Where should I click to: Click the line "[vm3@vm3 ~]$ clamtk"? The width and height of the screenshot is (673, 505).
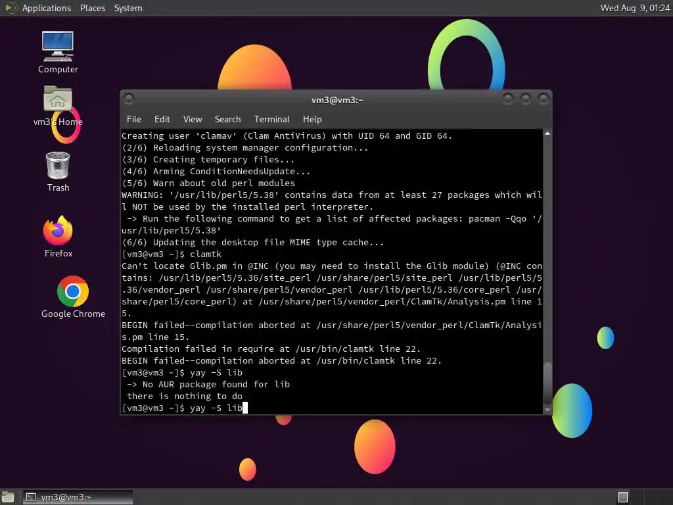click(172, 254)
